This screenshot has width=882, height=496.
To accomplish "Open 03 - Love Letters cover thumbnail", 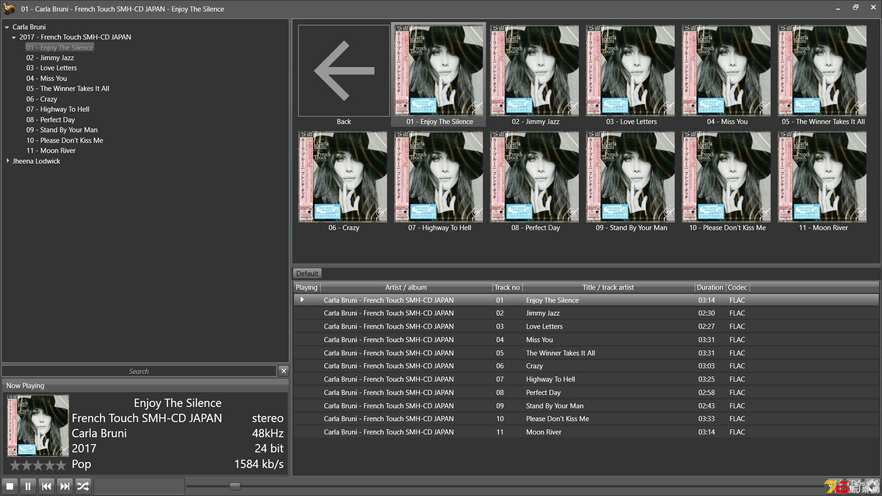I will (631, 71).
